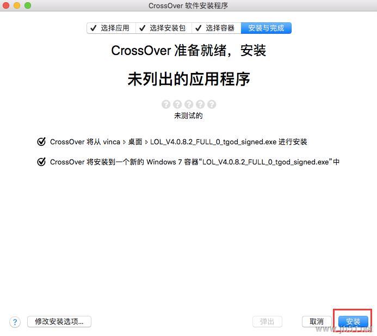Screen dimensions: 377x336
Task: Click the third rating question-mark circle
Action: click(189, 104)
